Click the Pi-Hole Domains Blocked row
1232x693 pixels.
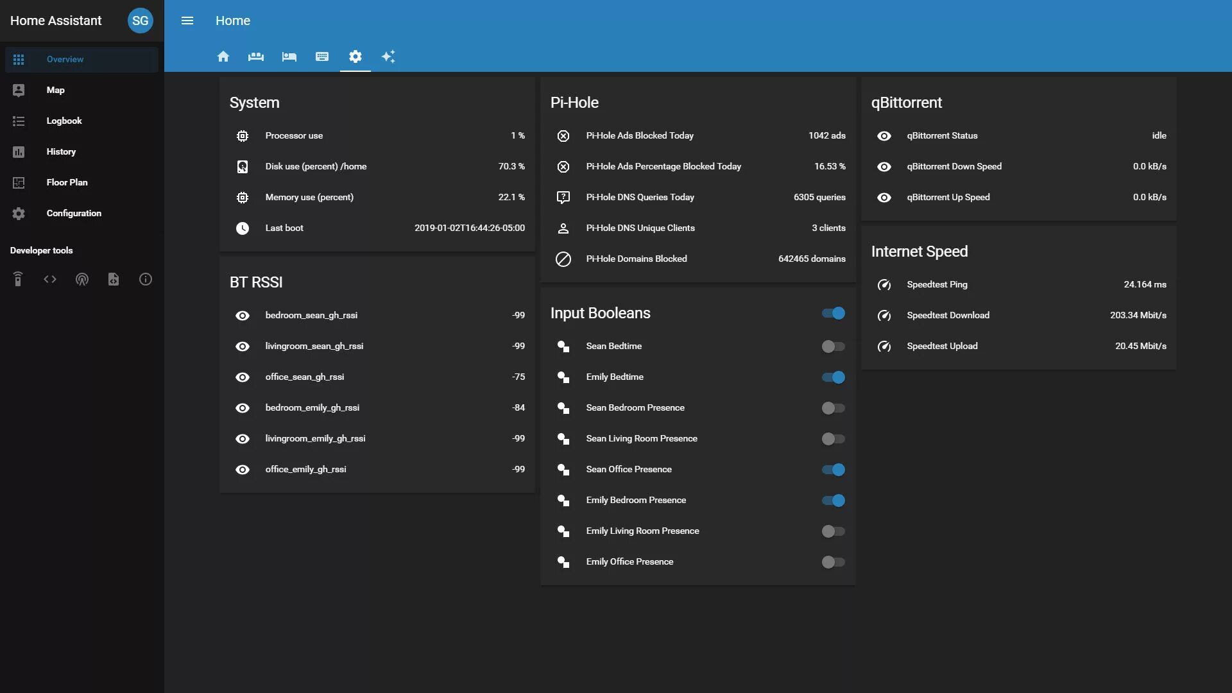[x=636, y=259]
